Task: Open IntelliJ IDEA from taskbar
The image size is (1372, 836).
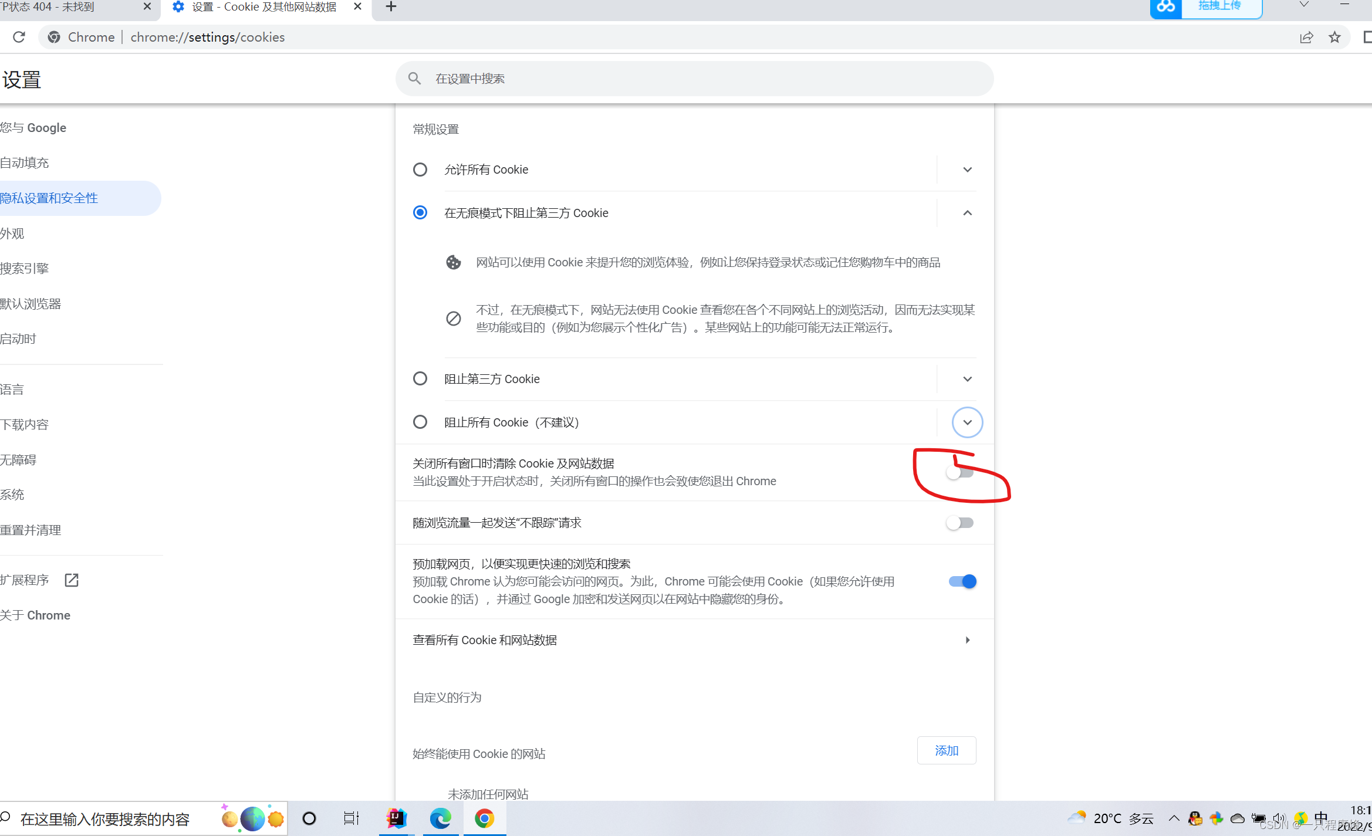Action: click(397, 818)
